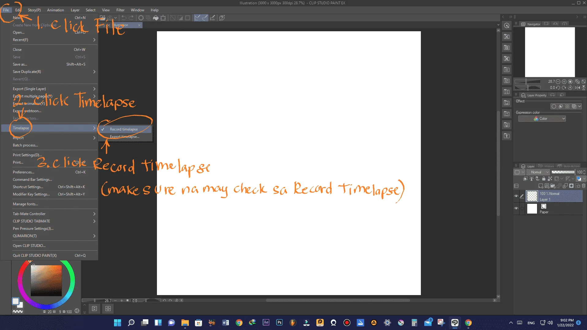Click the Fill (paint bucket) command bar icon
Screen dimensions: 587x330
(x=156, y=18)
